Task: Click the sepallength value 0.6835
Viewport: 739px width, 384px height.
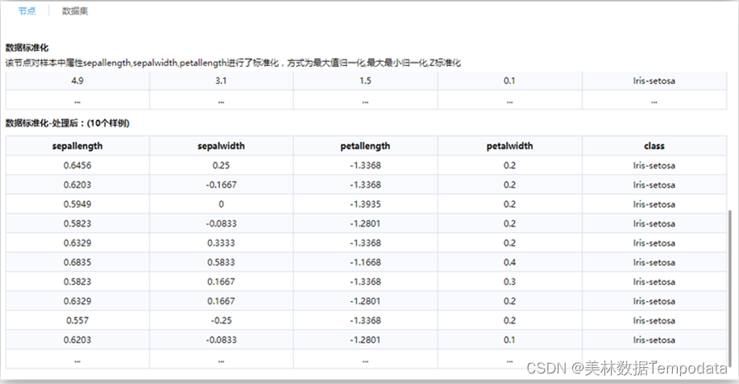Action: (77, 262)
